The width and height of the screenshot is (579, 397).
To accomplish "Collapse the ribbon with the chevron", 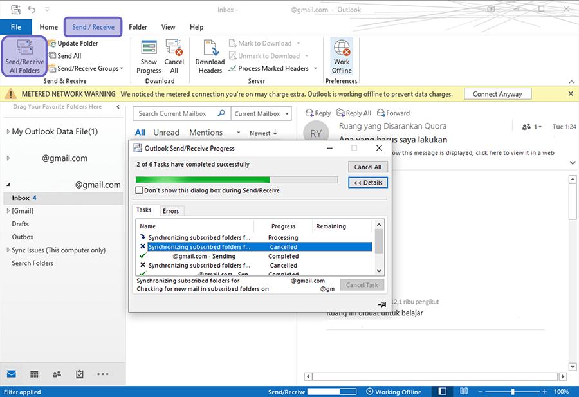I will 572,82.
